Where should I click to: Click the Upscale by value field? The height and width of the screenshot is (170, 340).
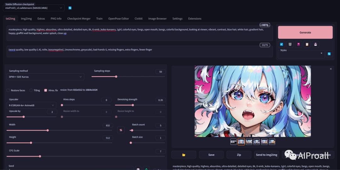[x=52, y=112]
